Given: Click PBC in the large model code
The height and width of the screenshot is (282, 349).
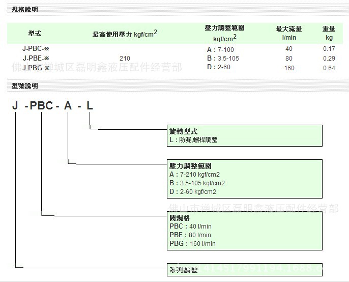Looking at the screenshot, I should pos(42,106).
